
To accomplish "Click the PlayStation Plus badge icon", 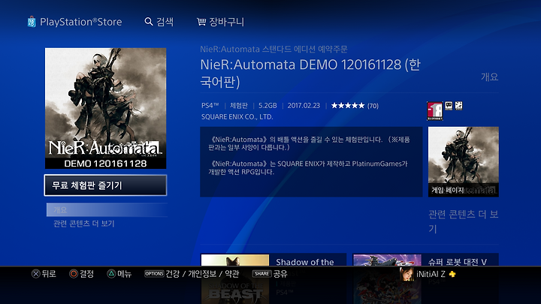I will 452,275.
